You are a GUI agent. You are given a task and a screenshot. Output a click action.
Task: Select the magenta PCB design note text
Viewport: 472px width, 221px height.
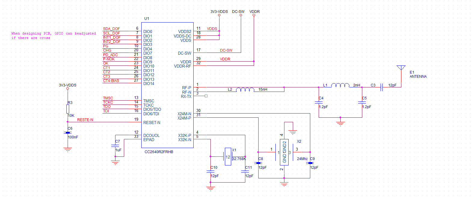pyautogui.click(x=54, y=36)
